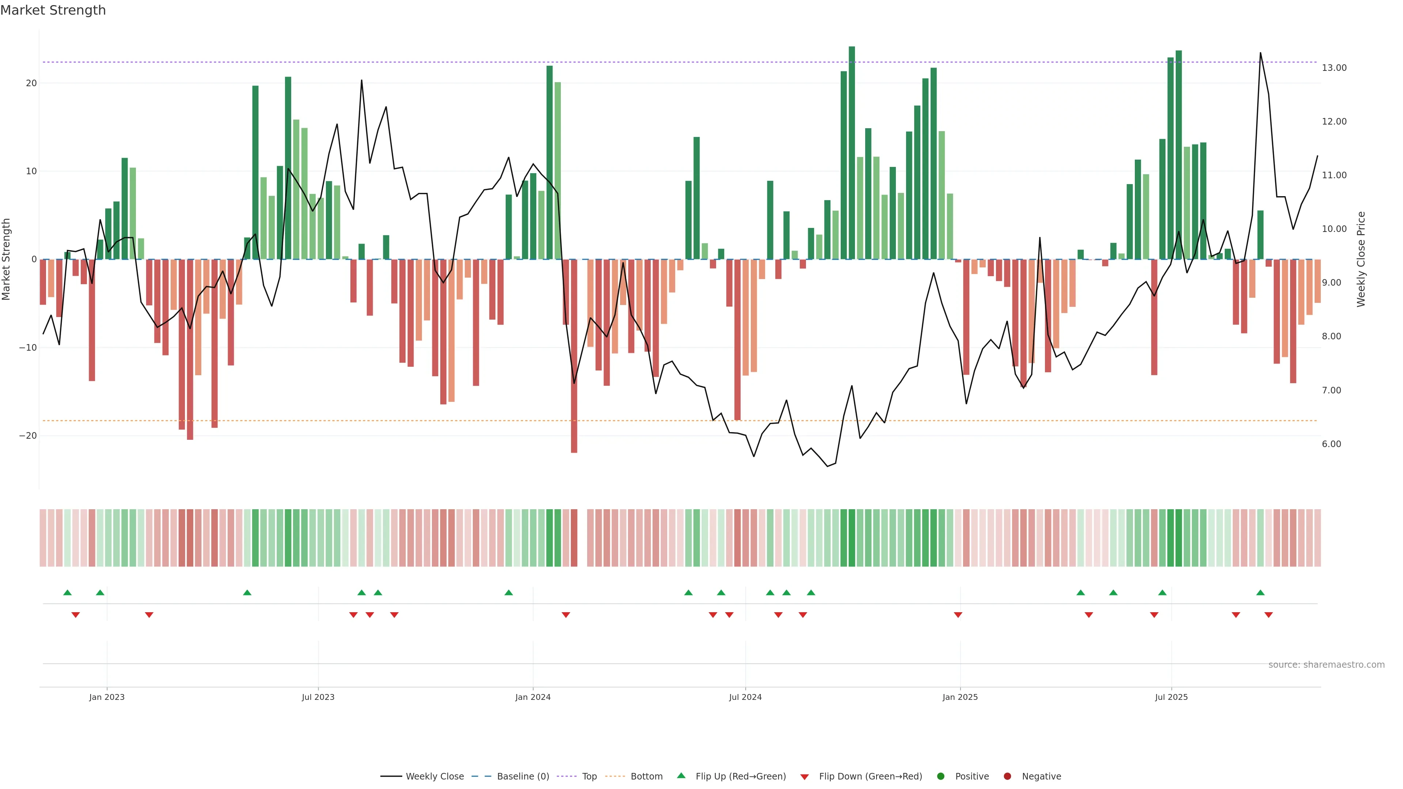Image resolution: width=1403 pixels, height=789 pixels.
Task: Click red triangle icon beside Flip Down legend
Action: pos(805,777)
